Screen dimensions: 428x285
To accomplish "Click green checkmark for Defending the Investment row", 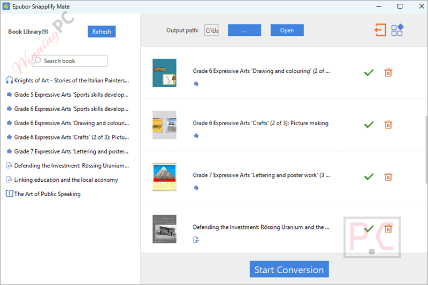I will [x=369, y=229].
